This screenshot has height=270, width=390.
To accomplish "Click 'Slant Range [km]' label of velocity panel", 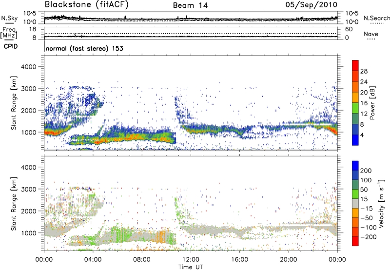I will coord(14,203).
